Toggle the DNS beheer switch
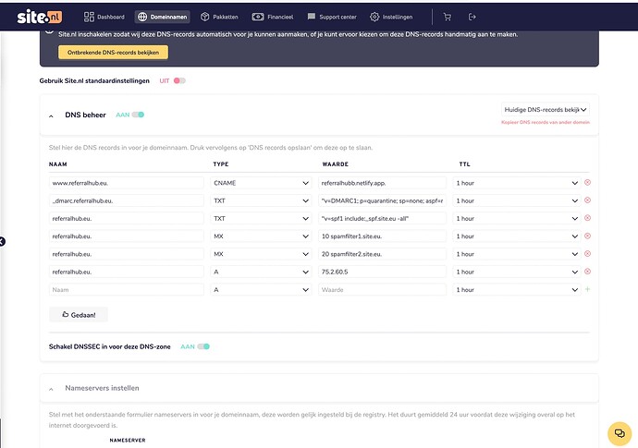 (138, 115)
